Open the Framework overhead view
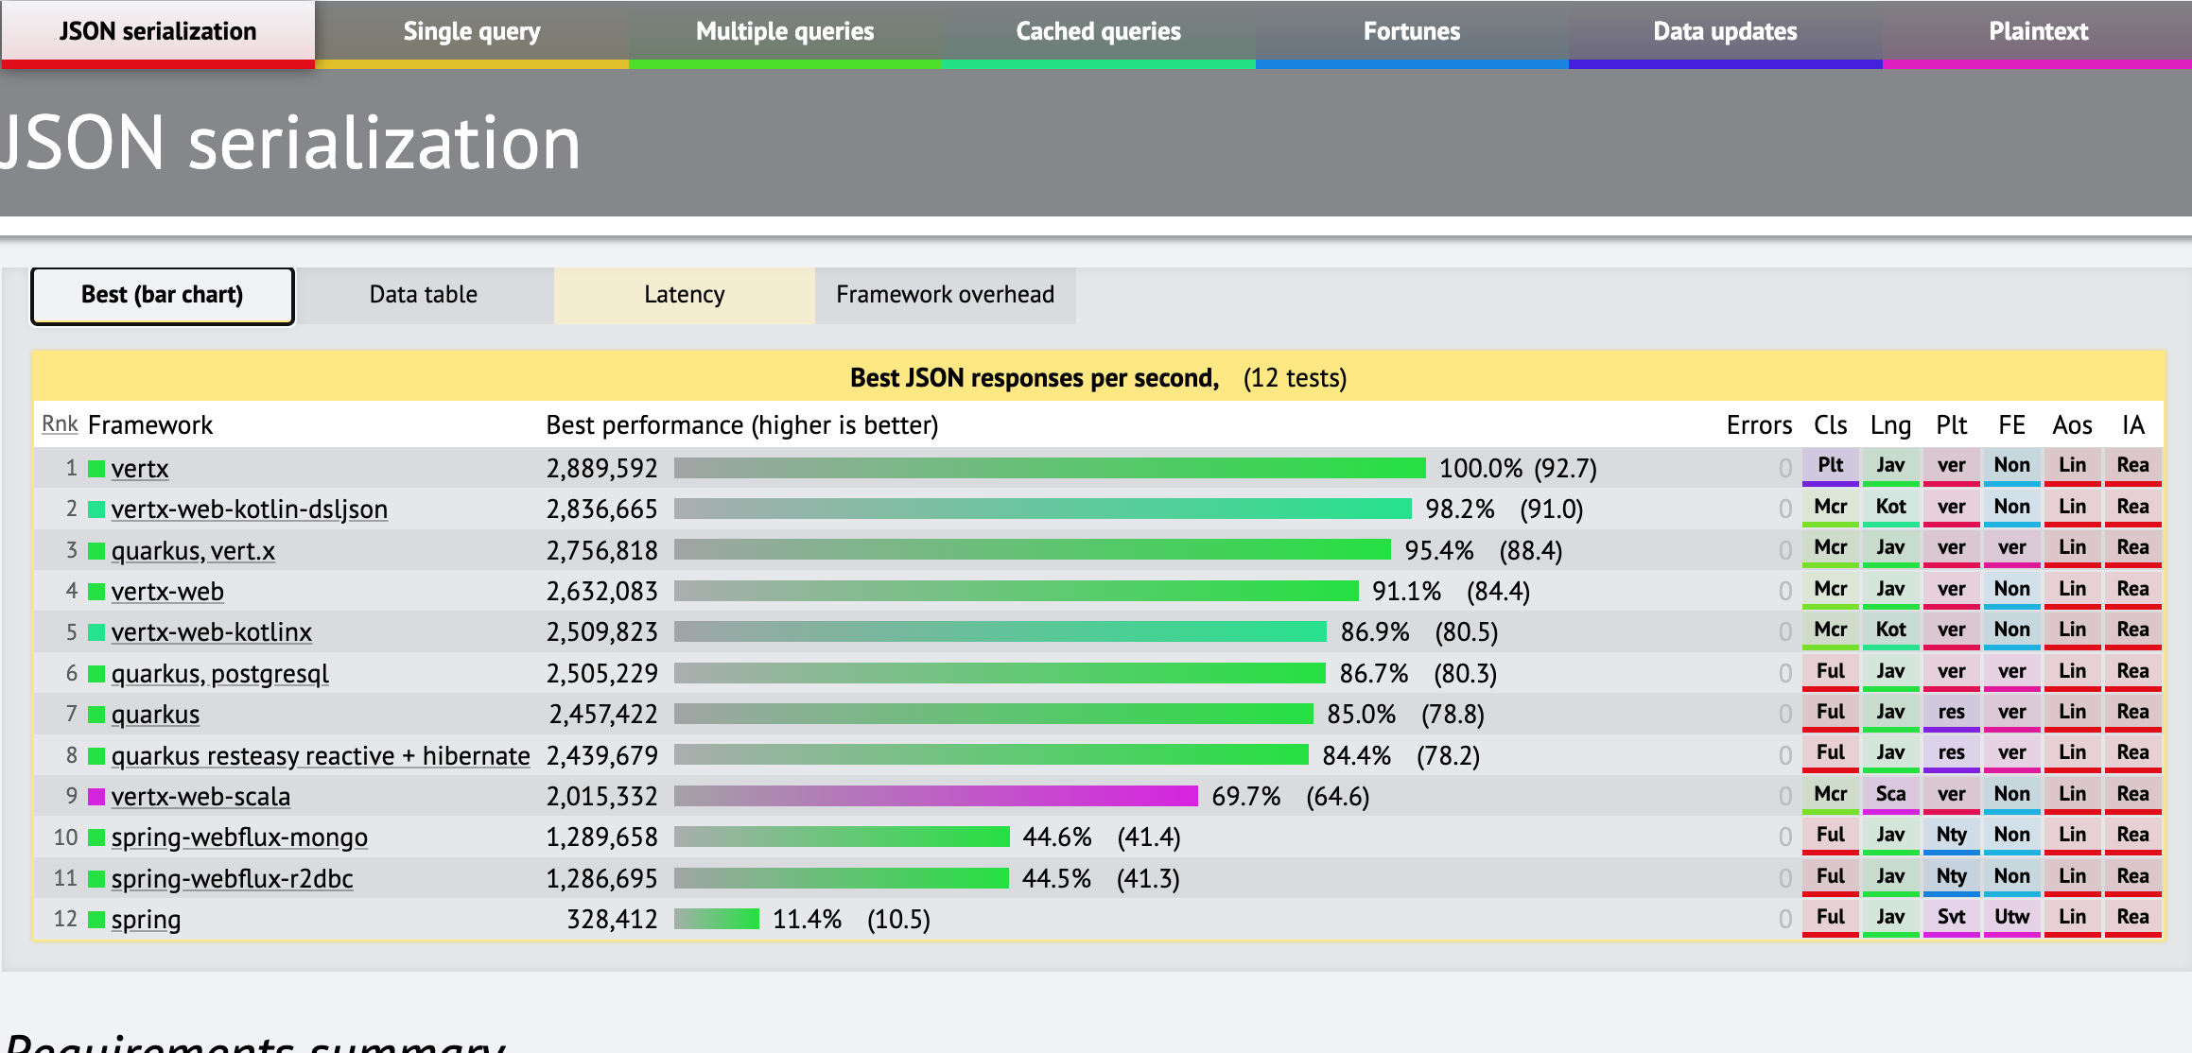Viewport: 2192px width, 1053px height. pyautogui.click(x=945, y=295)
